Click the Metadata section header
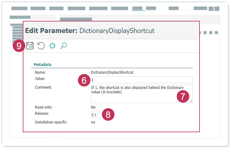This screenshot has height=149, width=231. [x=42, y=65]
